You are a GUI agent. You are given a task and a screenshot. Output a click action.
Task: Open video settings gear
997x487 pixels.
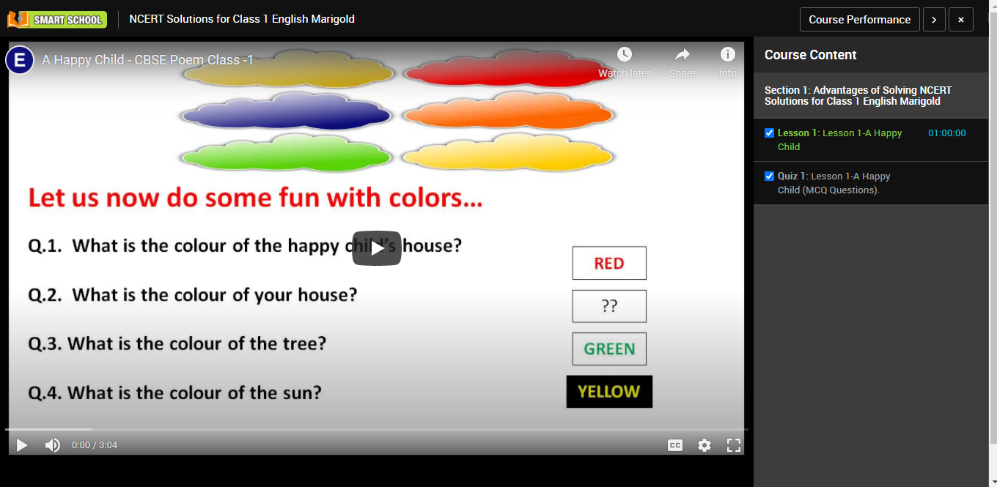pyautogui.click(x=704, y=445)
